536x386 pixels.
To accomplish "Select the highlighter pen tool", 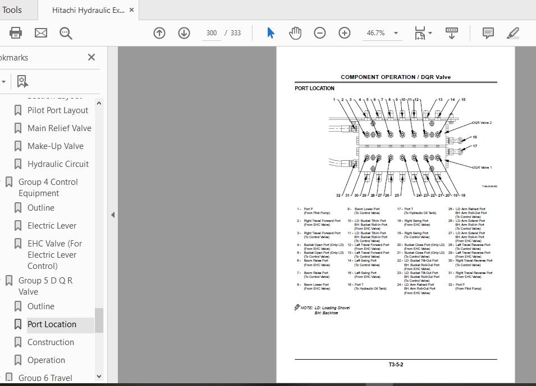I will pyautogui.click(x=513, y=33).
